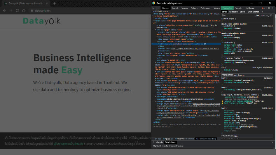The image size is (276, 155).
Task: Open the Performance panel tab
Action: pyautogui.click(x=205, y=8)
